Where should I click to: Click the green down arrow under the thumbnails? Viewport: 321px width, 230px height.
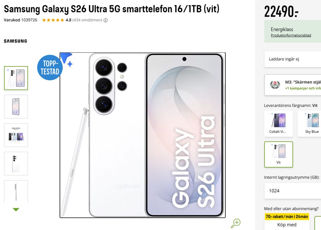(16, 210)
